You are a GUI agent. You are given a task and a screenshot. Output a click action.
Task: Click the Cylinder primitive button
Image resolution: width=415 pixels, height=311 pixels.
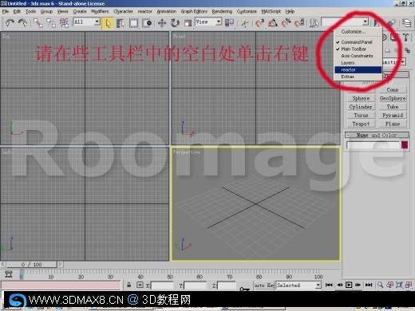361,107
